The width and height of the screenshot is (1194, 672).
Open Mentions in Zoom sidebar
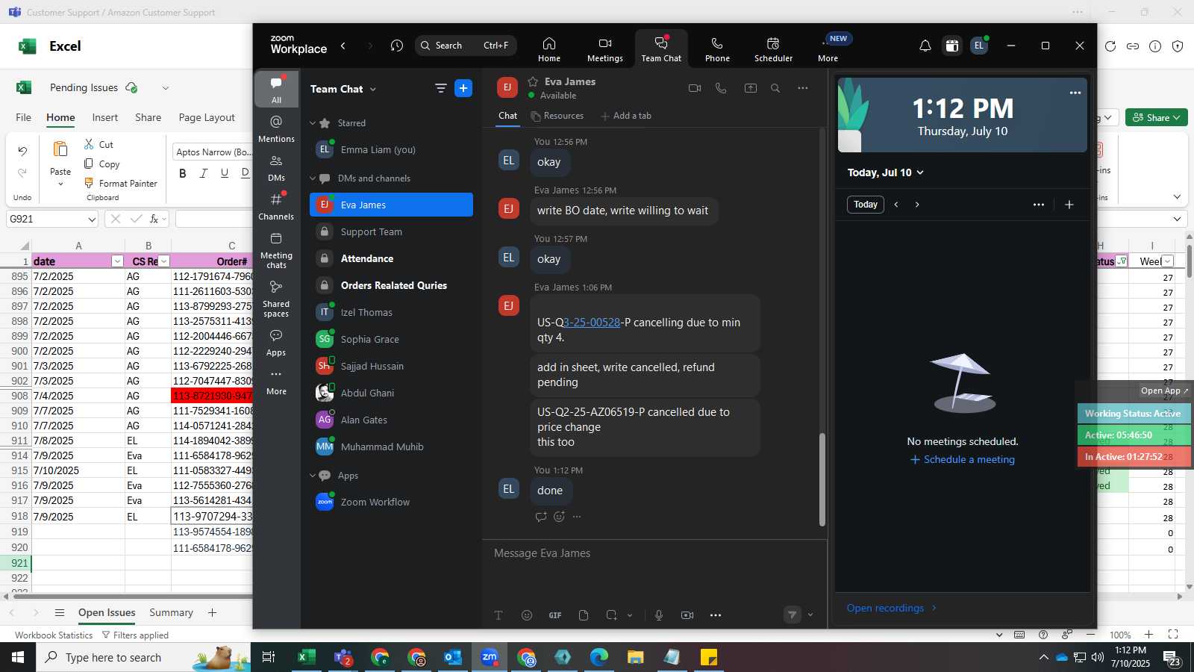tap(276, 128)
